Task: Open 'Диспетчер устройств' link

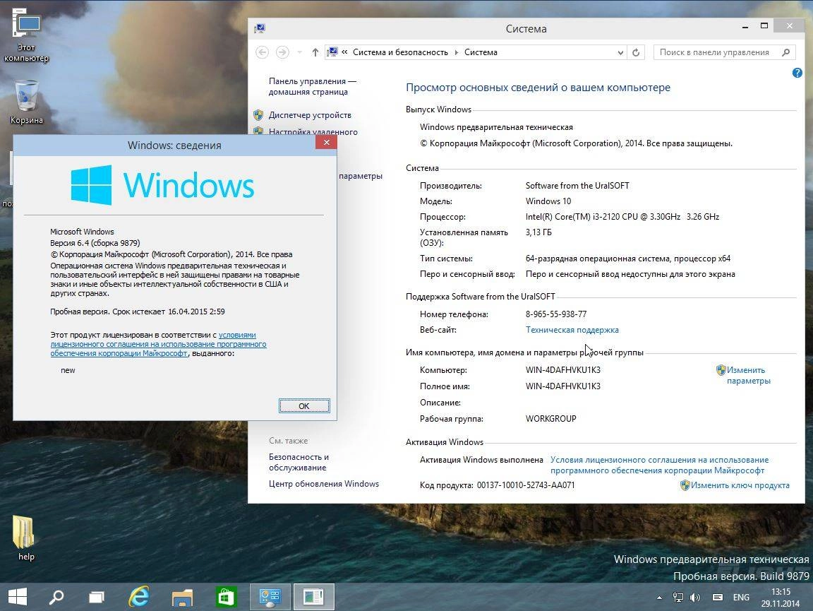Action: 310,115
